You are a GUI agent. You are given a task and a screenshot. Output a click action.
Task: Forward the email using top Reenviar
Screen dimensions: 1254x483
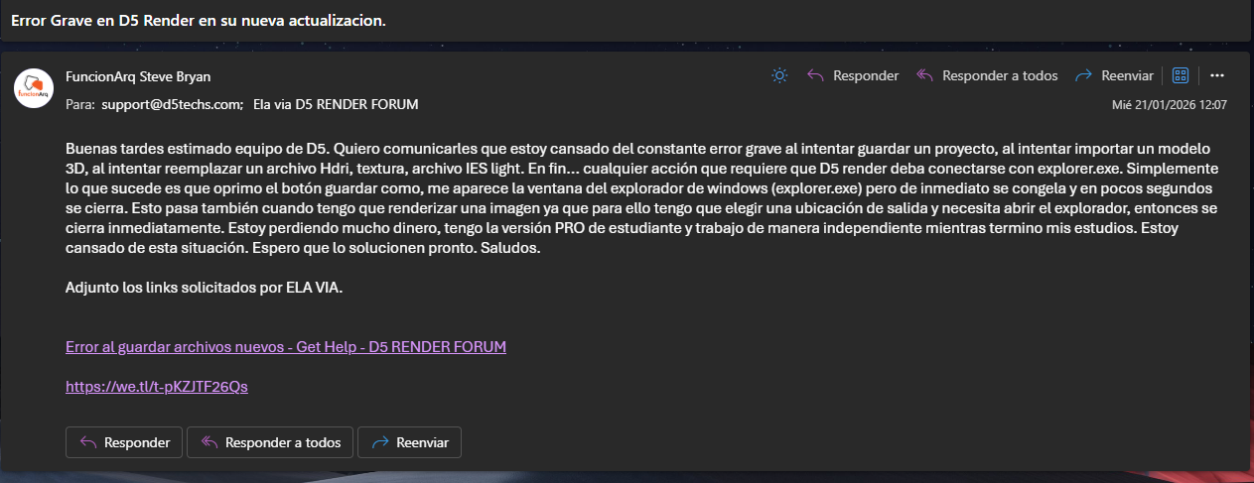tap(1114, 75)
